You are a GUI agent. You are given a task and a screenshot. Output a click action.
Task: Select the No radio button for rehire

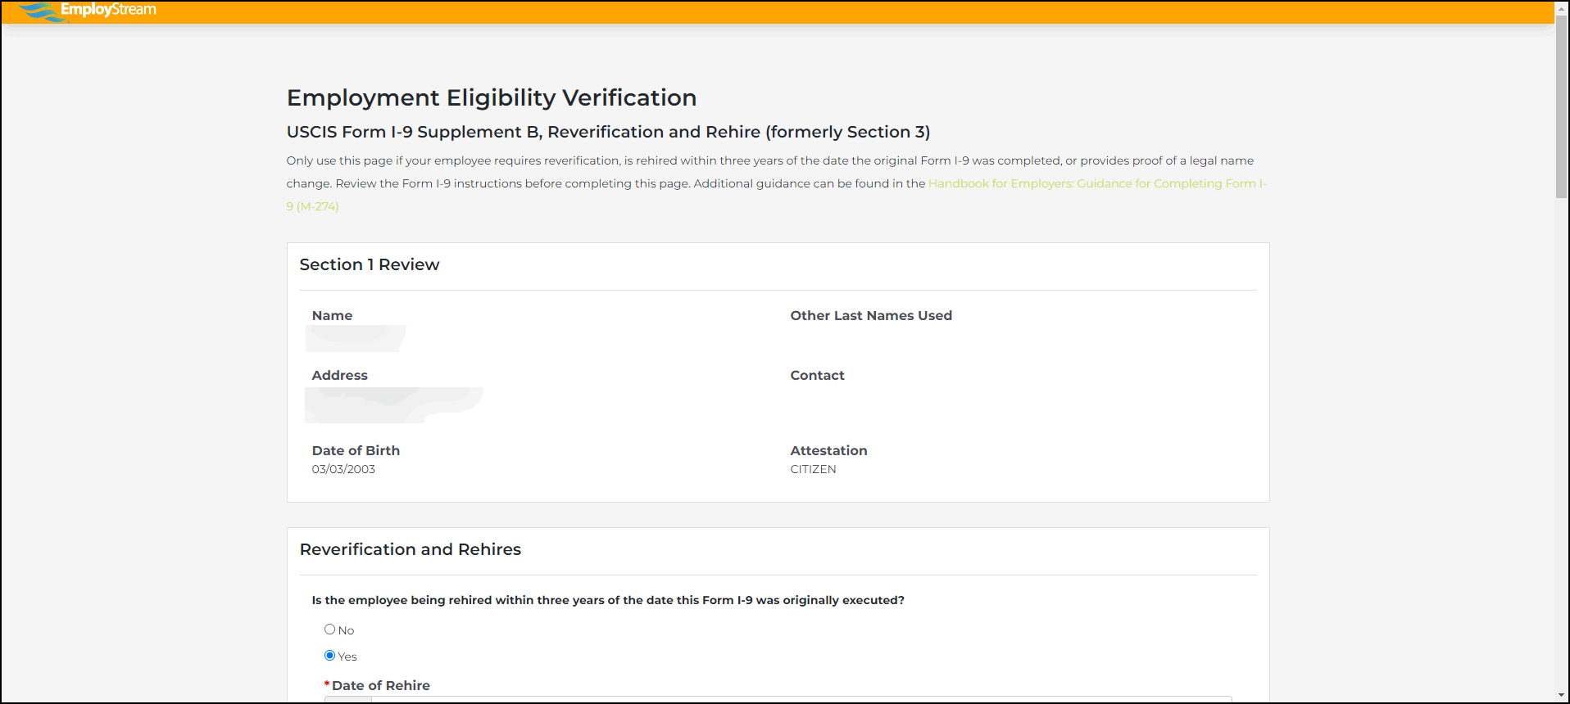[x=329, y=630]
